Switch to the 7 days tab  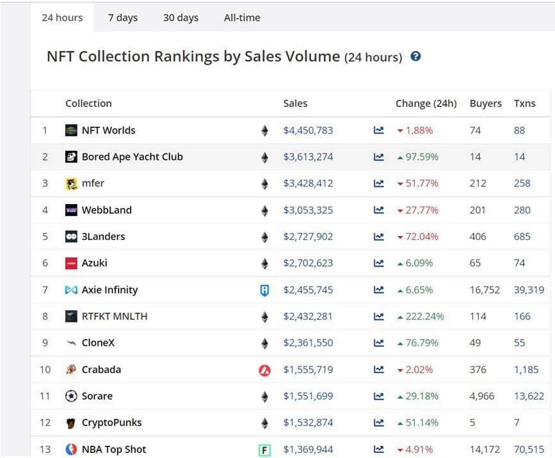point(123,17)
